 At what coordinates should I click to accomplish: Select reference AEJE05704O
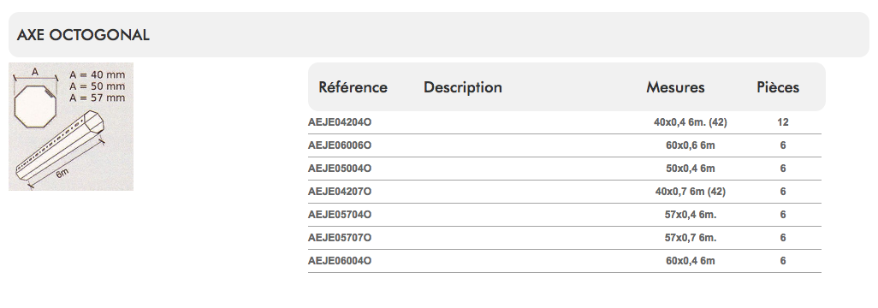pos(340,215)
